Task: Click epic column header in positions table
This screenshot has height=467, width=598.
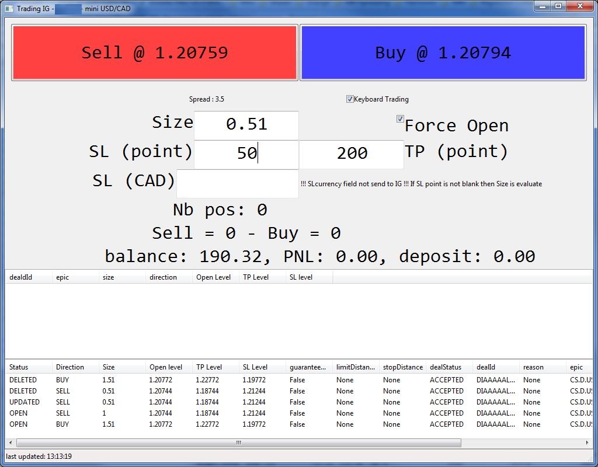Action: point(75,277)
